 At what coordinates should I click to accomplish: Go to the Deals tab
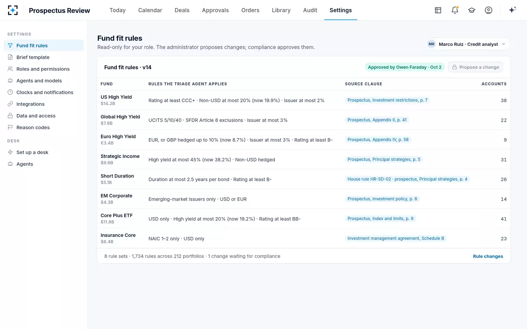(x=182, y=10)
